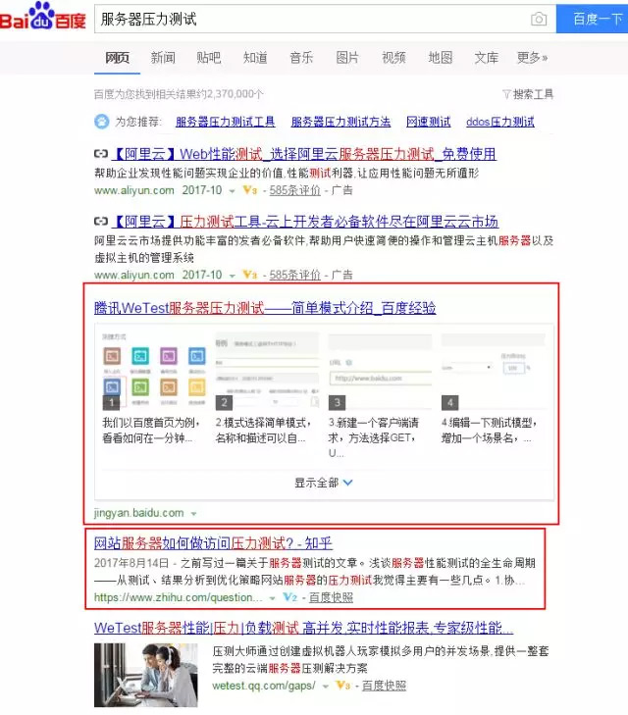Open the 知道 tab
Viewport: 628px width, 715px height.
click(x=255, y=58)
